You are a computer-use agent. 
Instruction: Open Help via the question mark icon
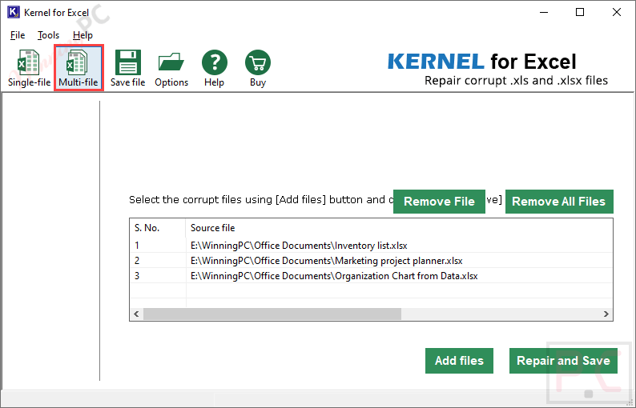tap(214, 68)
